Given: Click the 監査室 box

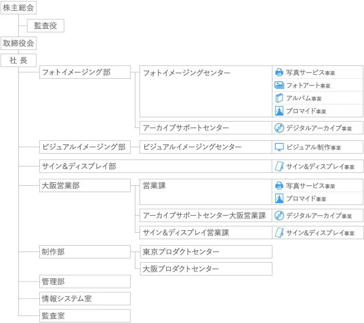Looking at the screenshot, I should (x=85, y=316).
